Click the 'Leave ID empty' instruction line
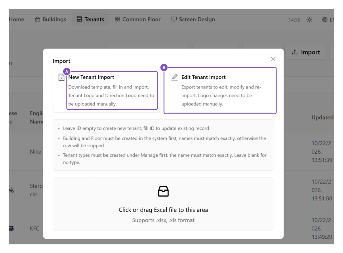 [x=136, y=128]
